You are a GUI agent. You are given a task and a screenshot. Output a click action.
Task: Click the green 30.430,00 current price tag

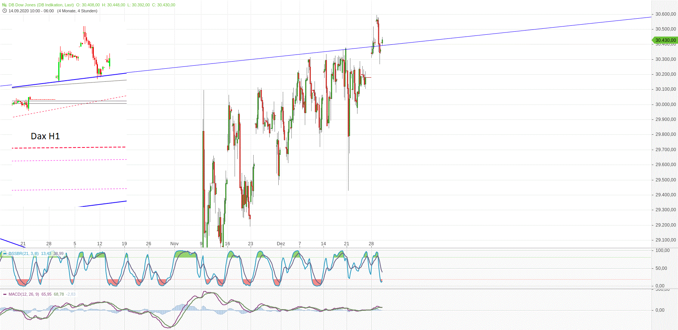point(665,40)
